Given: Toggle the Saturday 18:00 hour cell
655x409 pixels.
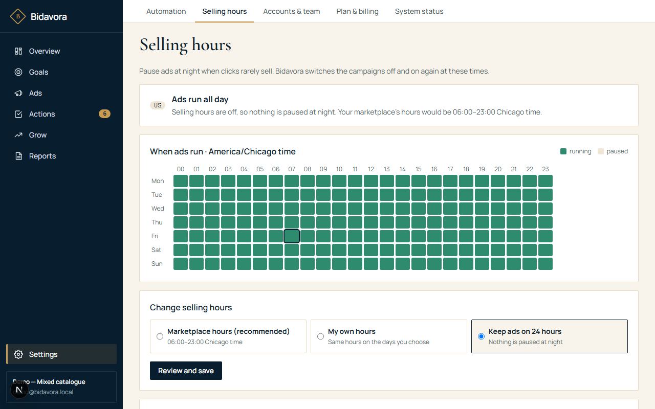Looking at the screenshot, I should coord(466,250).
